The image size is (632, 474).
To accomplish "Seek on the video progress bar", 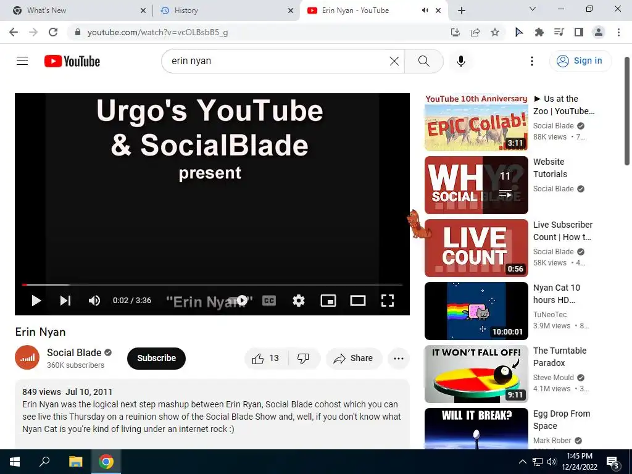I will point(212,285).
